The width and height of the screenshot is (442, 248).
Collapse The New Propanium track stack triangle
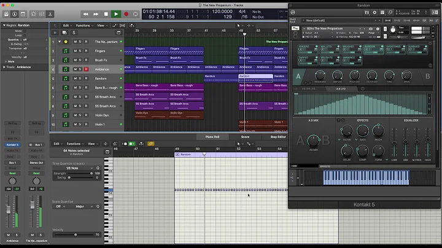pos(60,42)
